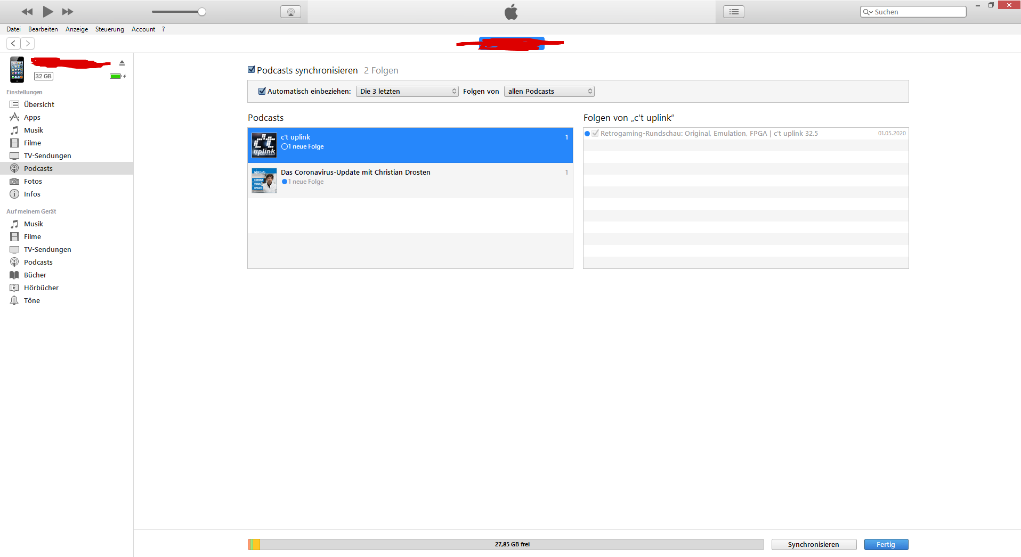The height and width of the screenshot is (557, 1021).
Task: Open the Steuerung menu
Action: click(110, 29)
